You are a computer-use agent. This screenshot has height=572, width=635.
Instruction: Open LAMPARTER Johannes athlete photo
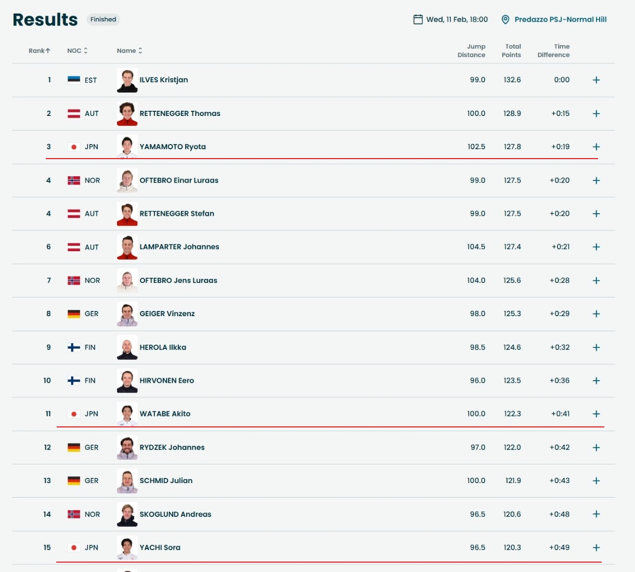(x=127, y=247)
